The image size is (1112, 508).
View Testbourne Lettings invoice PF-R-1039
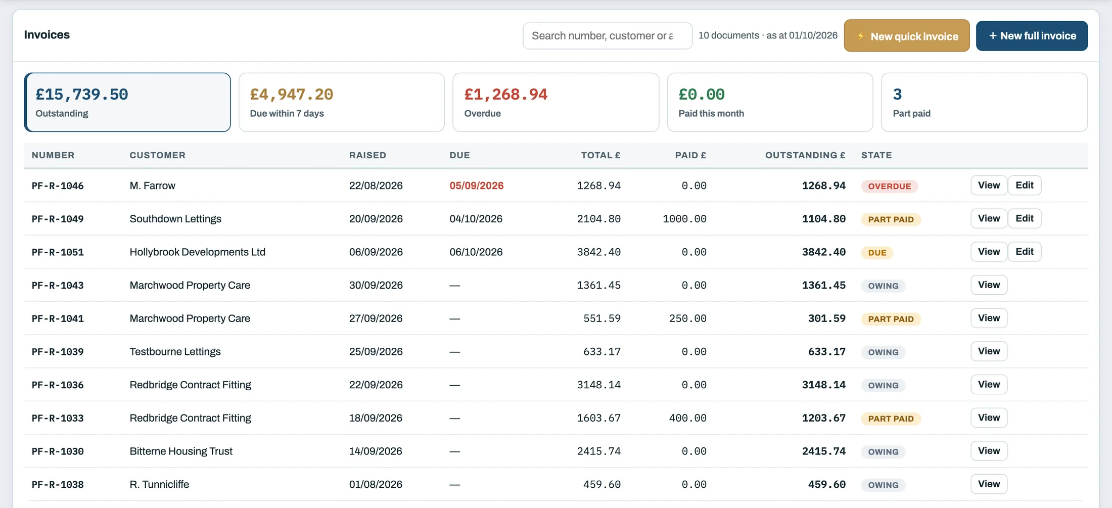(989, 351)
